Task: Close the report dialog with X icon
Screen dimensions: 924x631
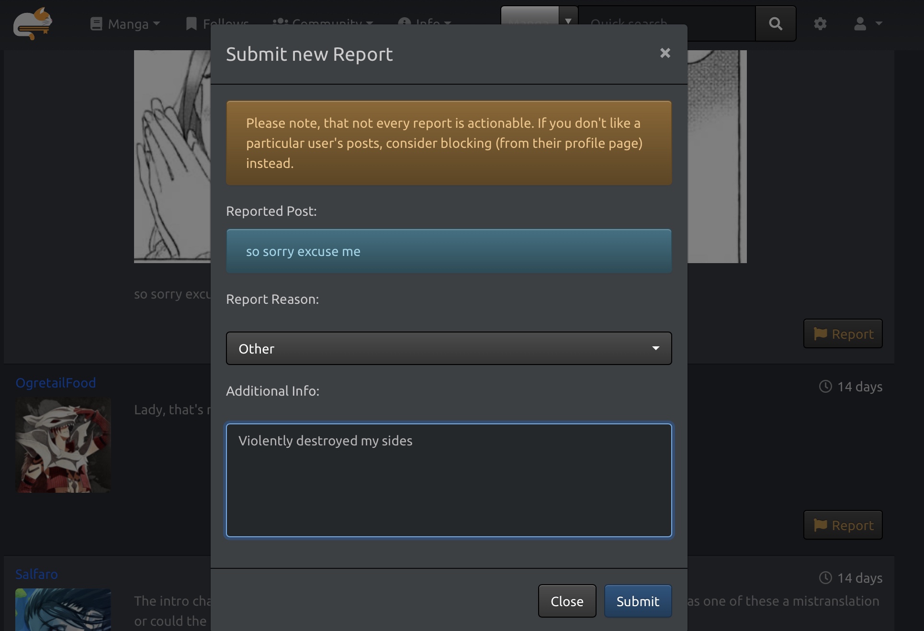Action: 665,53
